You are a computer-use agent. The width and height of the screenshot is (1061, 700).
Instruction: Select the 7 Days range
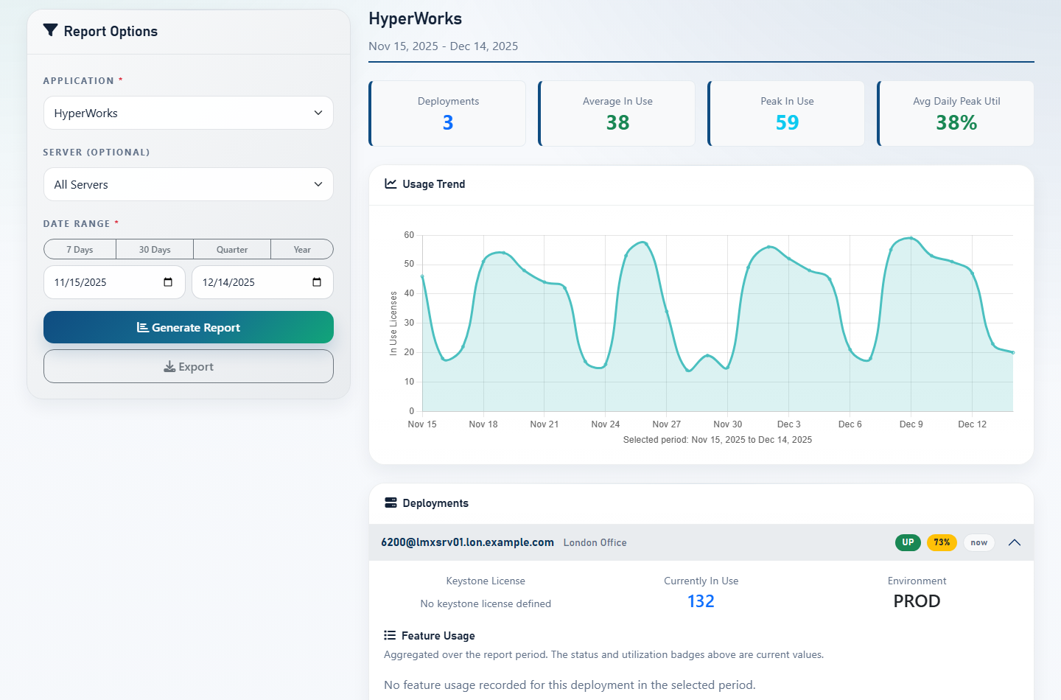pos(80,249)
